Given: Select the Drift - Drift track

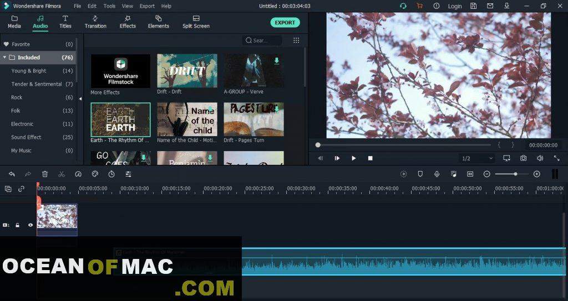Looking at the screenshot, I should pos(187,71).
